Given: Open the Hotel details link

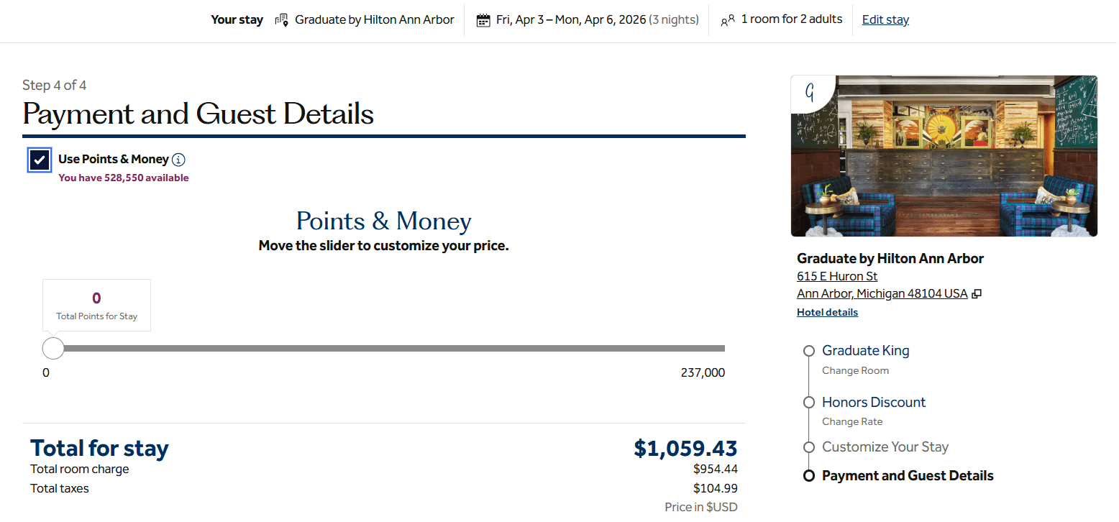Looking at the screenshot, I should [827, 312].
